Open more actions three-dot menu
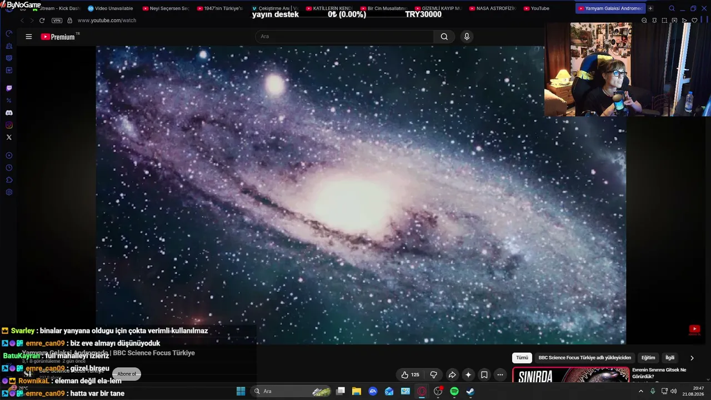Viewport: 711px width, 400px height. click(x=500, y=375)
